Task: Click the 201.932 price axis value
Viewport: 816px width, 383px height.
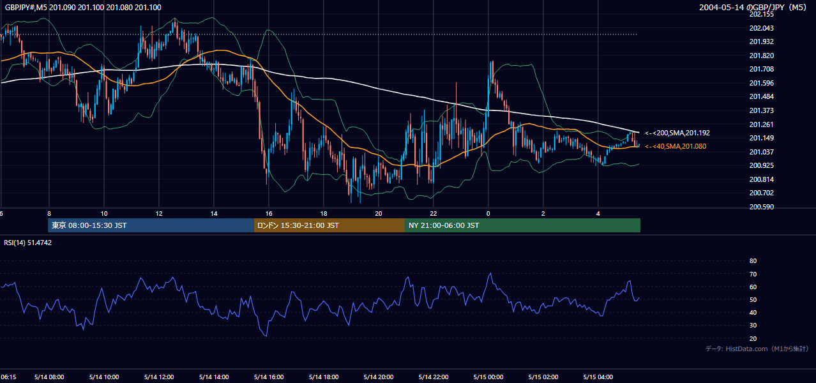Action: click(x=761, y=41)
